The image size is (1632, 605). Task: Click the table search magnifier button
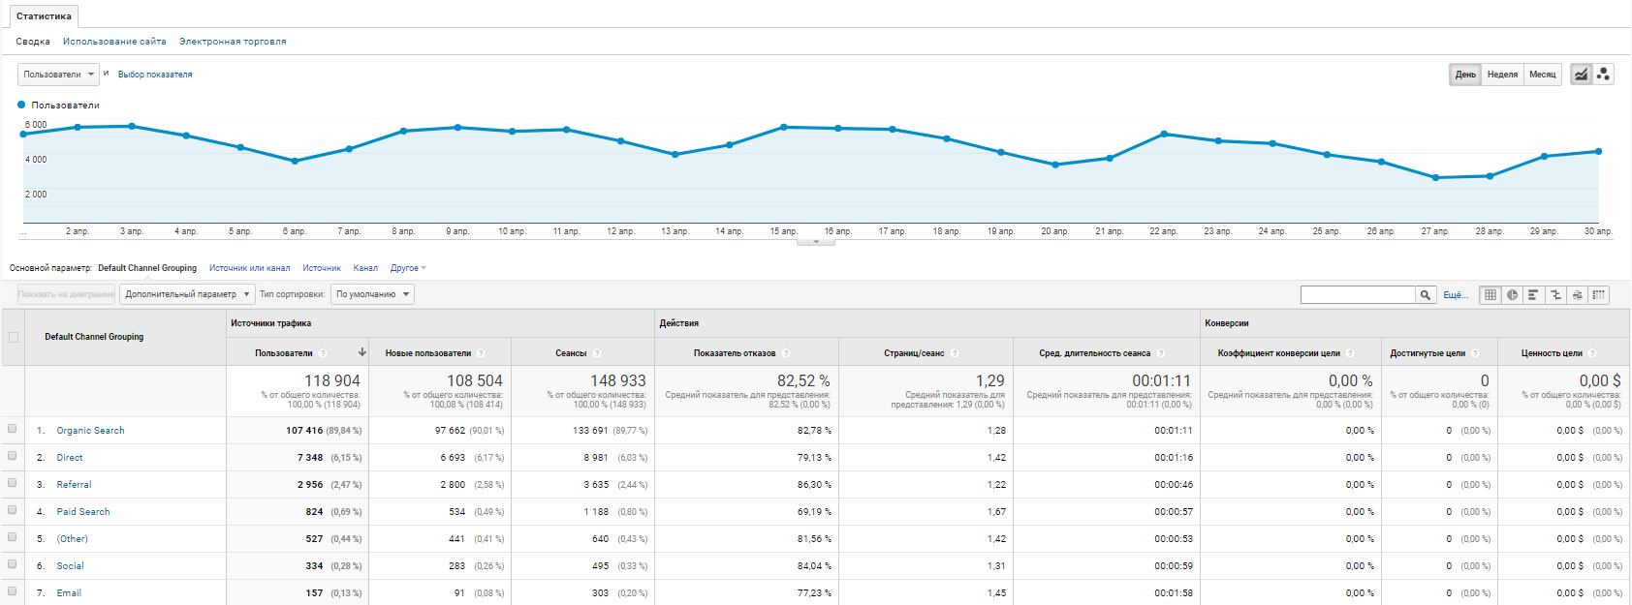[1426, 295]
